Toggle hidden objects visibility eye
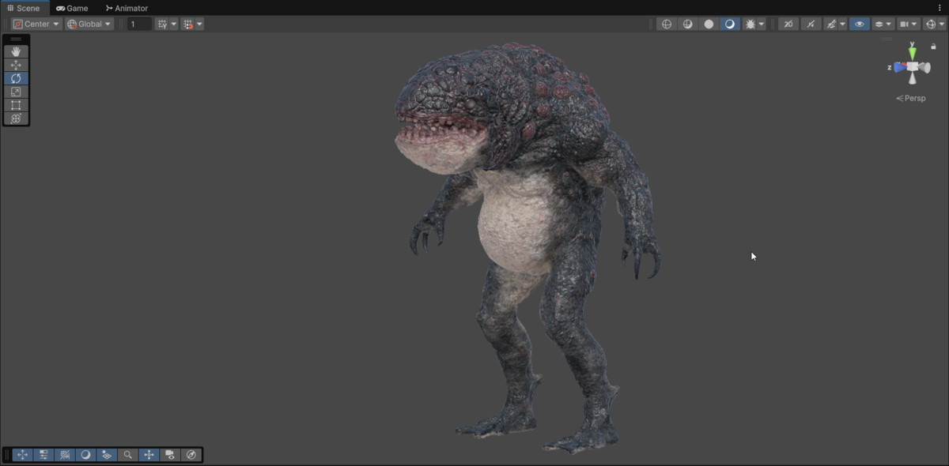 [860, 24]
